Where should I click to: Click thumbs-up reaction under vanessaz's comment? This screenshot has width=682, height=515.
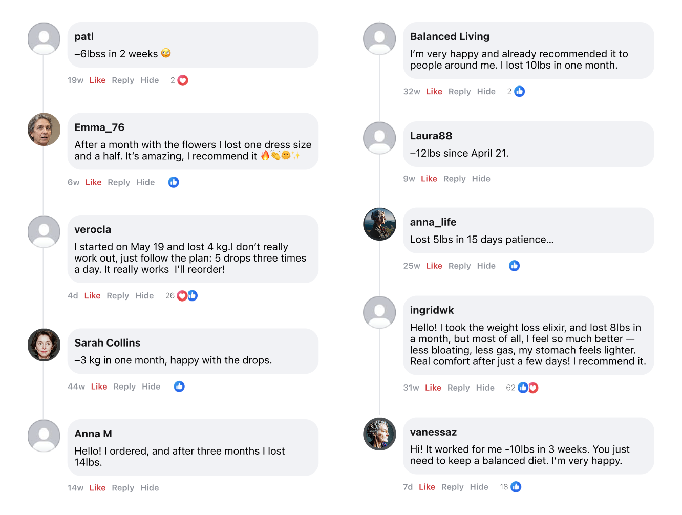pos(516,487)
